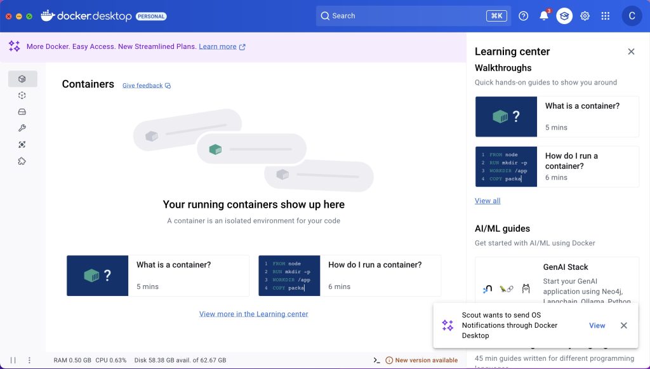This screenshot has height=369, width=650.
Task: Open the terminal icon in status bar
Action: (x=376, y=360)
